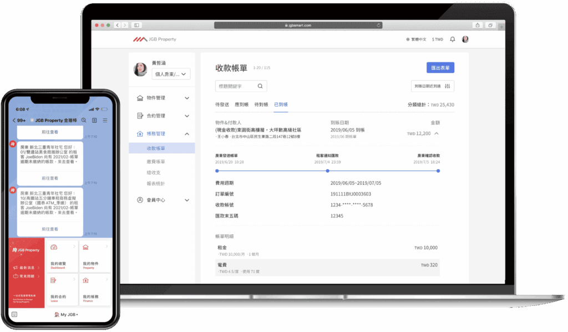Open the 繁體中文 language selector
Screen dimensions: 568x332
(416, 39)
